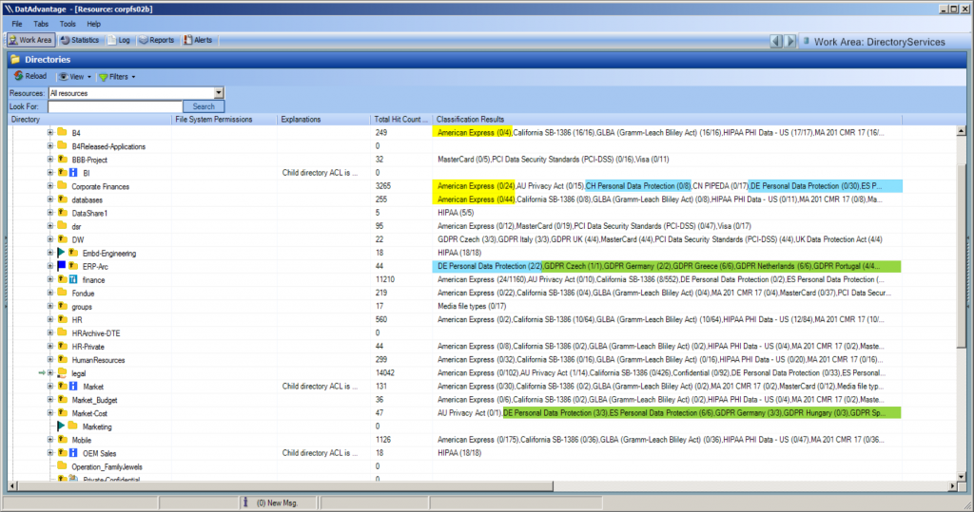Click the Look For input field
This screenshot has width=974, height=512.
115,106
